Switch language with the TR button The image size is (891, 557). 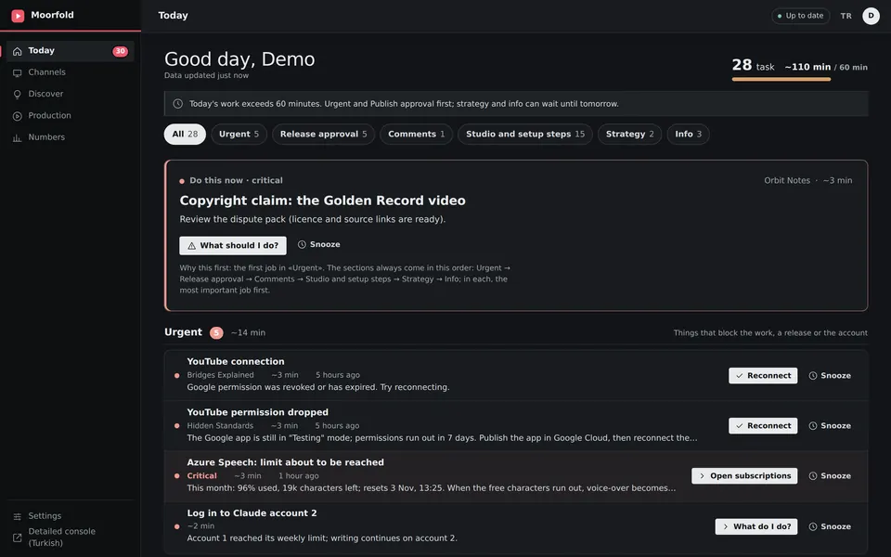(846, 16)
